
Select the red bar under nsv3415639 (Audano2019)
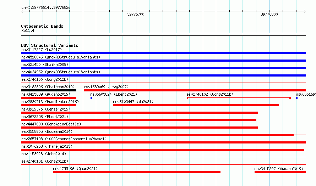coord(49,98)
